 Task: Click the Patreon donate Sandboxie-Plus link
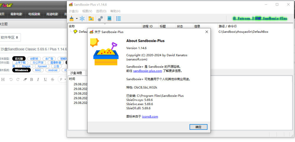[x=260, y=18]
